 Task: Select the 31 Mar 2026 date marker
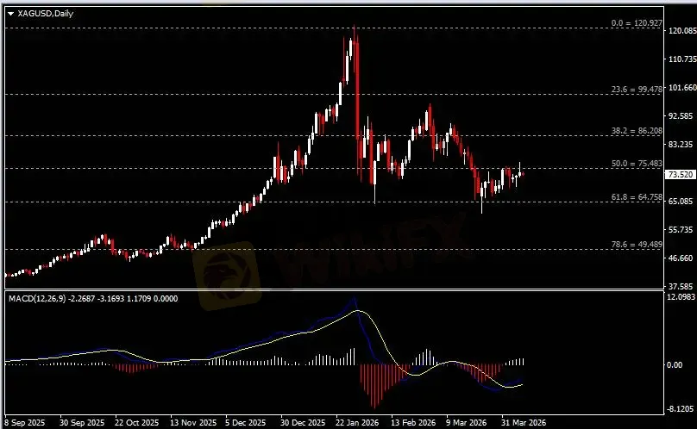(x=524, y=423)
